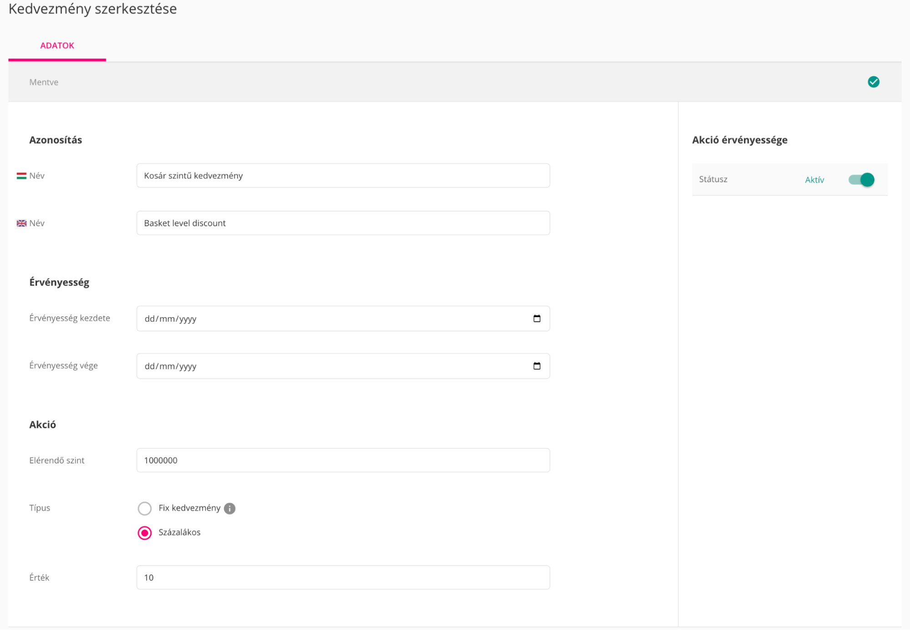Click the Mentve status bar text
This screenshot has width=910, height=630.
44,82
